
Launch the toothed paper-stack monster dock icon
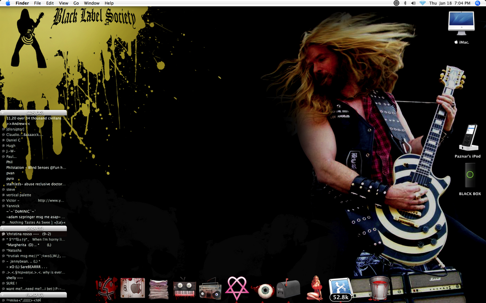click(159, 289)
